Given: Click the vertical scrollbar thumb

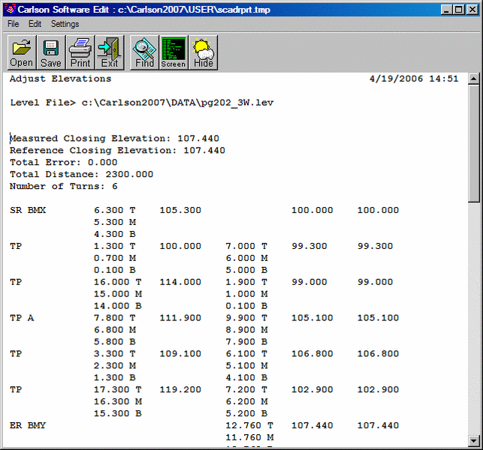Looking at the screenshot, I should tap(474, 144).
